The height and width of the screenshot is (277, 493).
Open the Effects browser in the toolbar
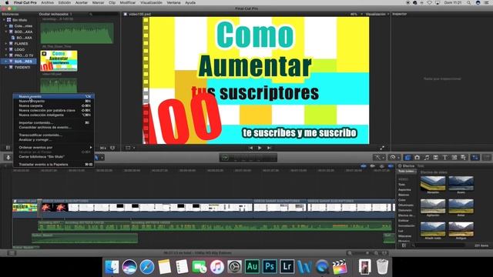(x=407, y=157)
